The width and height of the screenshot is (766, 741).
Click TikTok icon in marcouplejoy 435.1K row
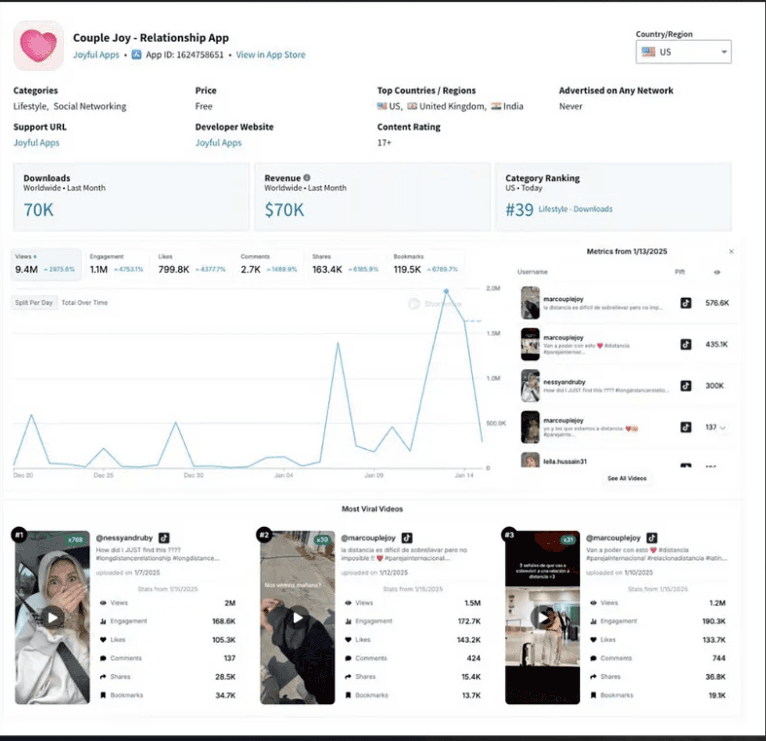pyautogui.click(x=686, y=344)
